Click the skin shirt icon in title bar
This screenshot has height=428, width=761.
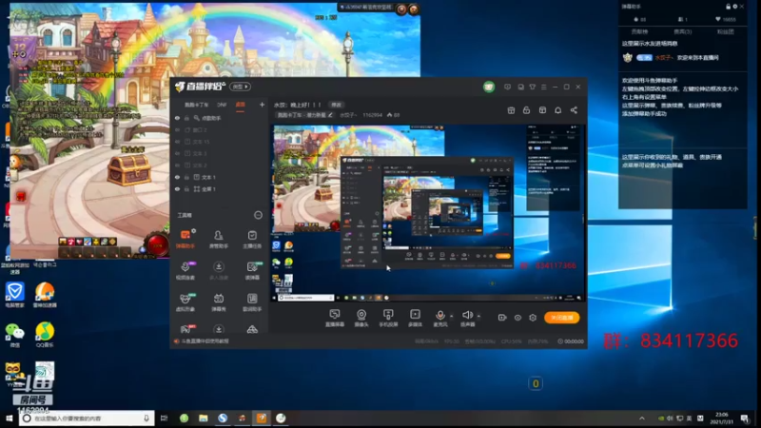tap(533, 87)
